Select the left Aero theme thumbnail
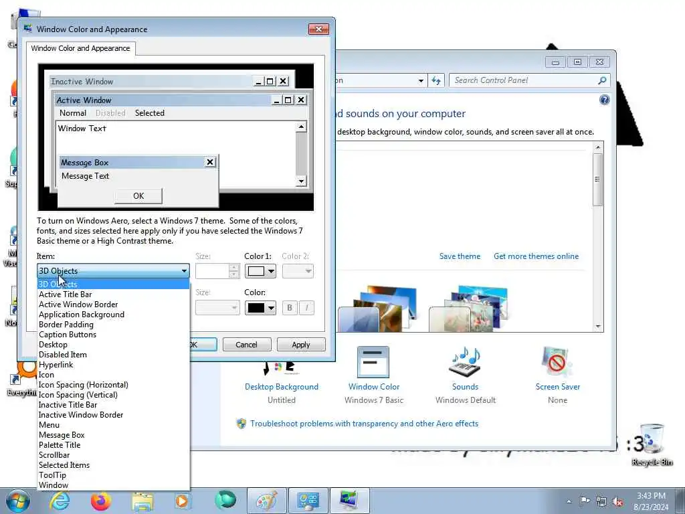Image resolution: width=685 pixels, height=514 pixels. [x=376, y=309]
